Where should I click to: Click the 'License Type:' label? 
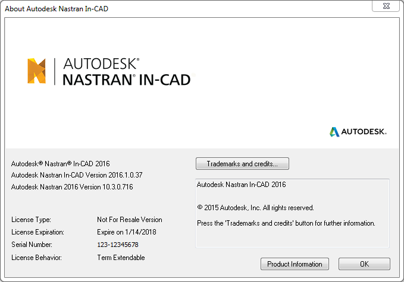[x=31, y=220]
